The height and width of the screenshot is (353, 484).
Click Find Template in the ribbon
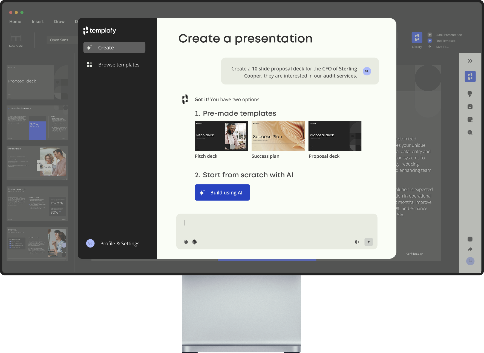(x=442, y=41)
